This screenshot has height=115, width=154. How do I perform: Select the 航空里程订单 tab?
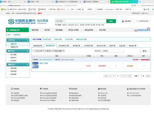tap(50, 46)
